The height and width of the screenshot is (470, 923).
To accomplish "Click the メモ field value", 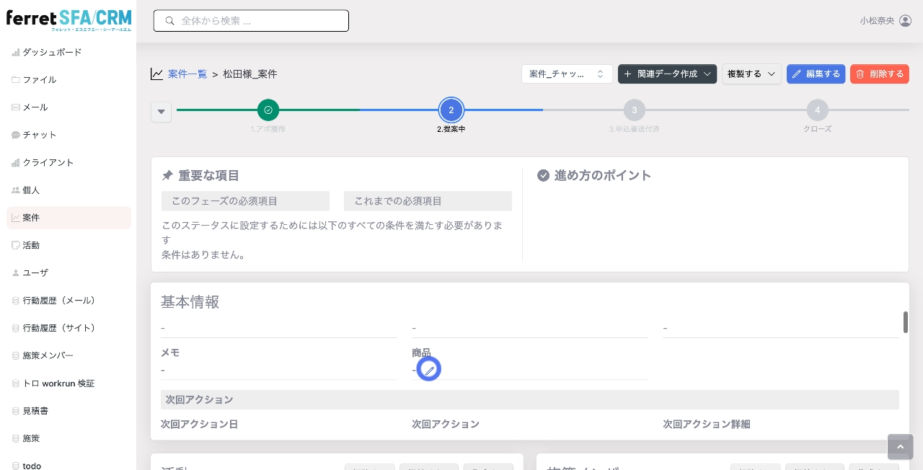I will [x=278, y=370].
